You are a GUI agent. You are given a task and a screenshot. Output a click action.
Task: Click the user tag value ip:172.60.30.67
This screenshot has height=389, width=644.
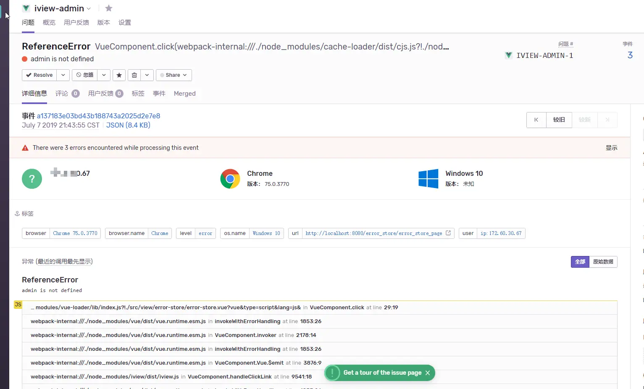pos(501,233)
